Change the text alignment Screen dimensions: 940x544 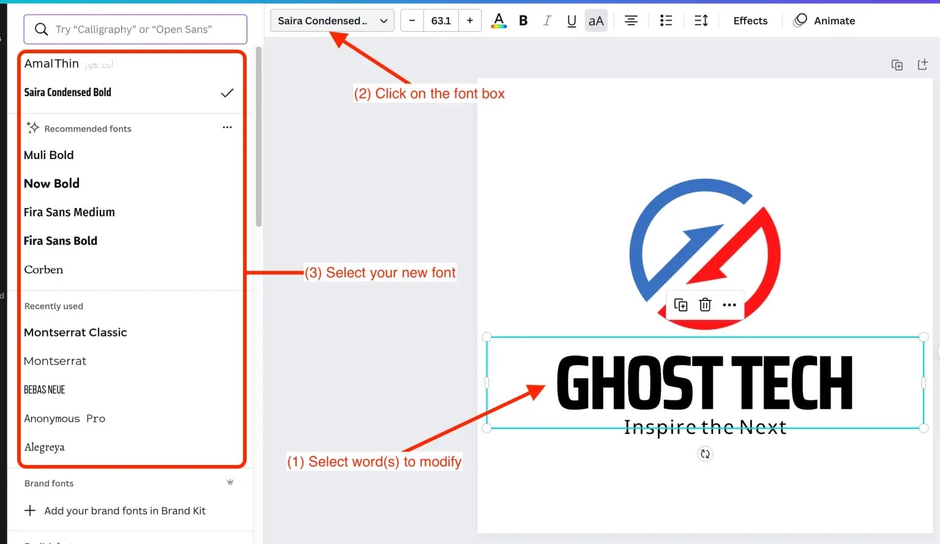point(631,21)
